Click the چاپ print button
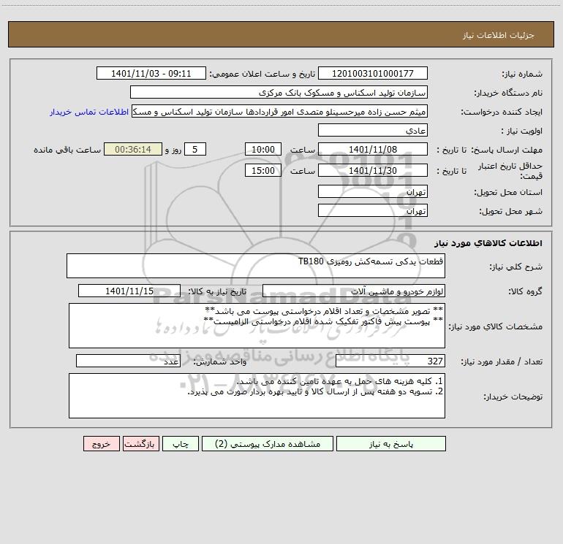Screen dimensions: 563x544 tap(181, 444)
